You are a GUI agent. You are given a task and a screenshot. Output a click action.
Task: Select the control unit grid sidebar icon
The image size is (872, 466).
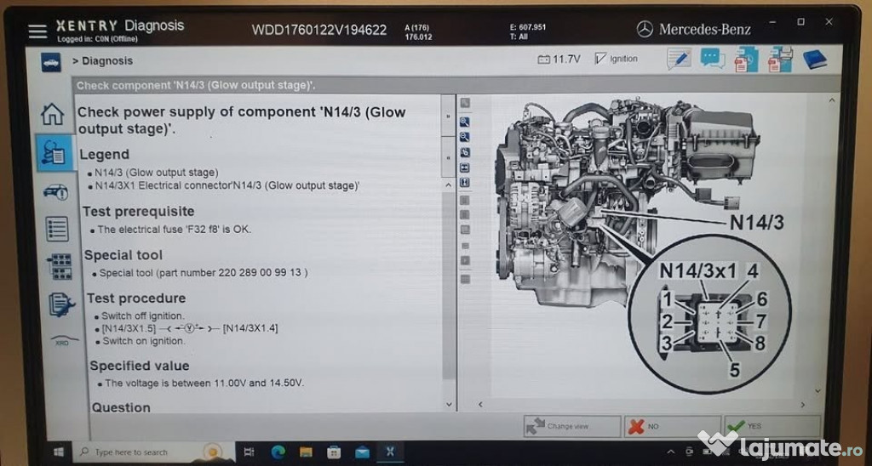click(x=60, y=266)
